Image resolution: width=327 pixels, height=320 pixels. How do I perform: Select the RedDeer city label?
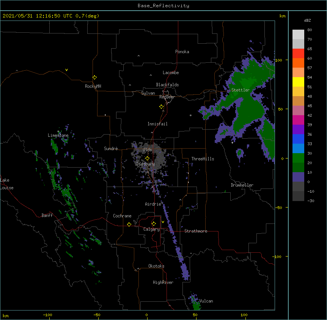point(167,97)
